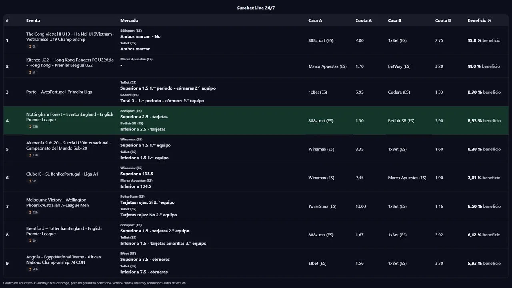Click the hourglass icon under Alemania Sub-20 event

[x=30, y=155]
